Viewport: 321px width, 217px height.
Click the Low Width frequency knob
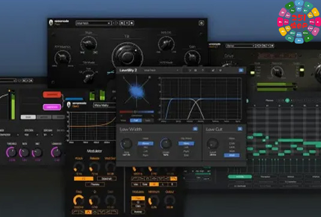(126, 144)
